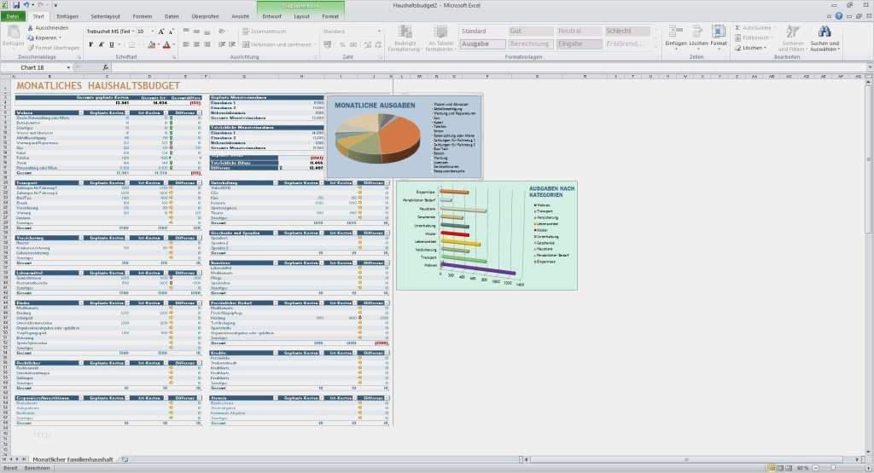Save the workbook from quick access toolbar
The image size is (874, 473).
[x=15, y=5]
